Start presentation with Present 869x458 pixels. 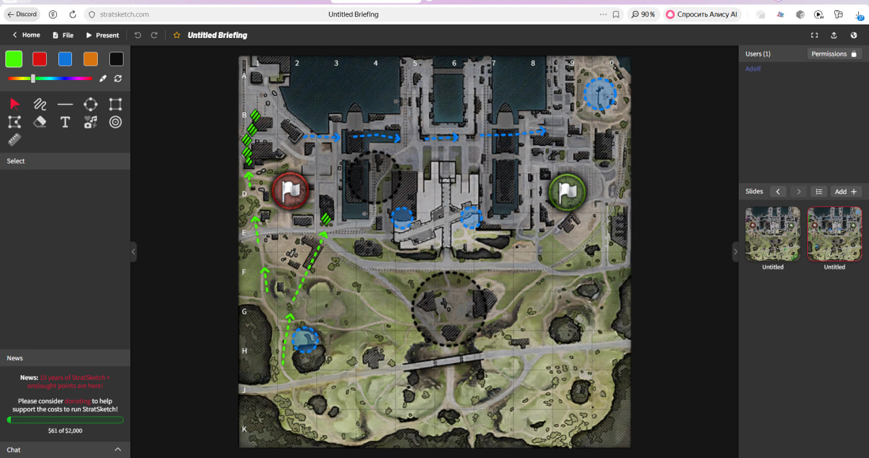point(102,35)
